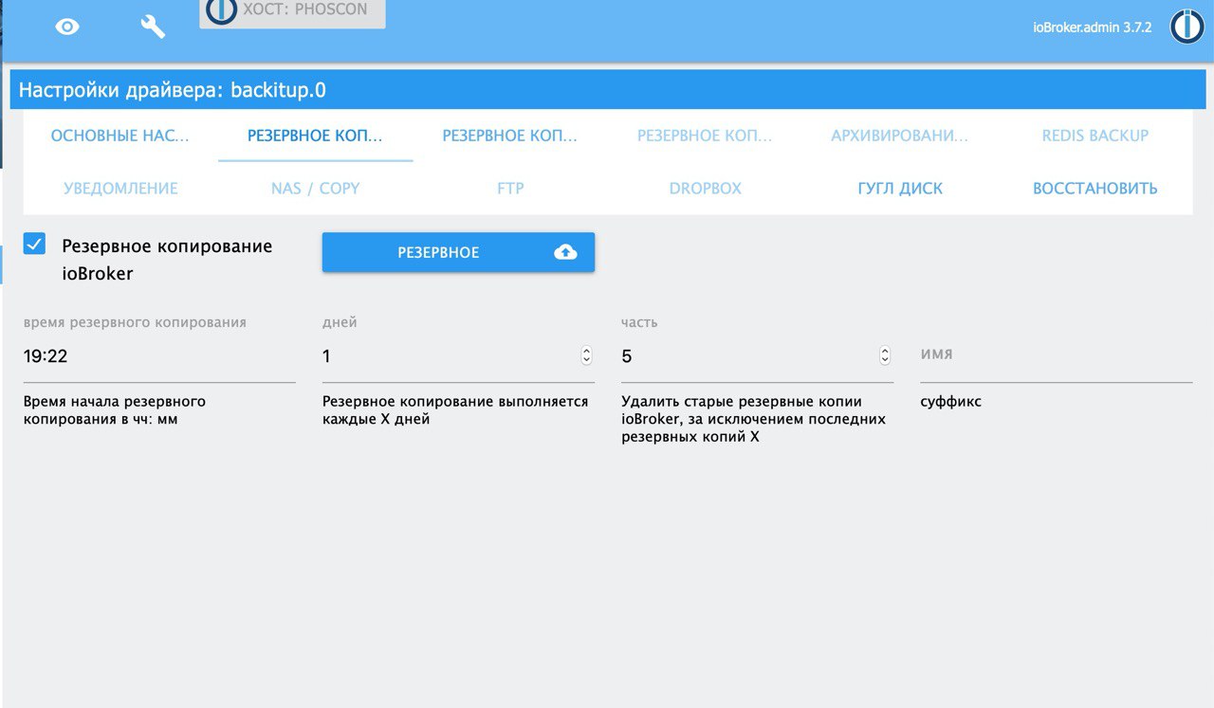Adjust the дней number spinner arrows
This screenshot has height=708, width=1214.
[586, 355]
